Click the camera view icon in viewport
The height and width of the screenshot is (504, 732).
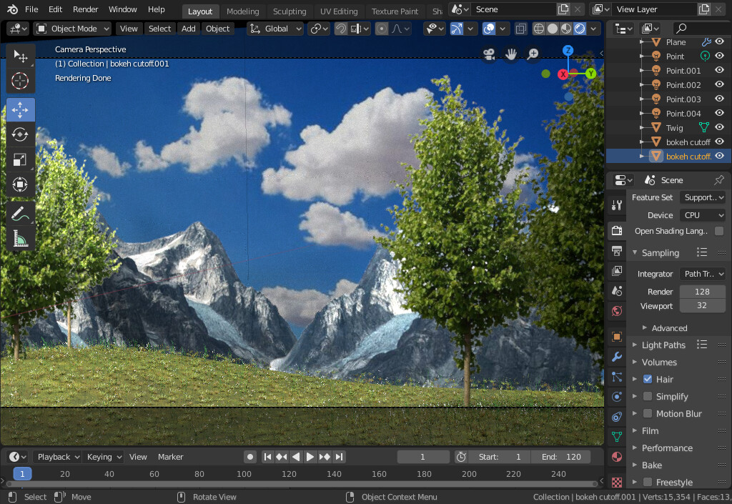(489, 54)
